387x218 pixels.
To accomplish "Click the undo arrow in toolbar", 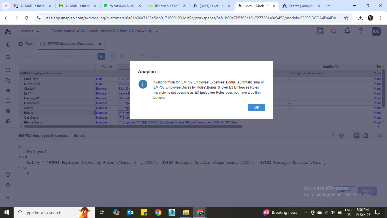I will tap(143, 56).
